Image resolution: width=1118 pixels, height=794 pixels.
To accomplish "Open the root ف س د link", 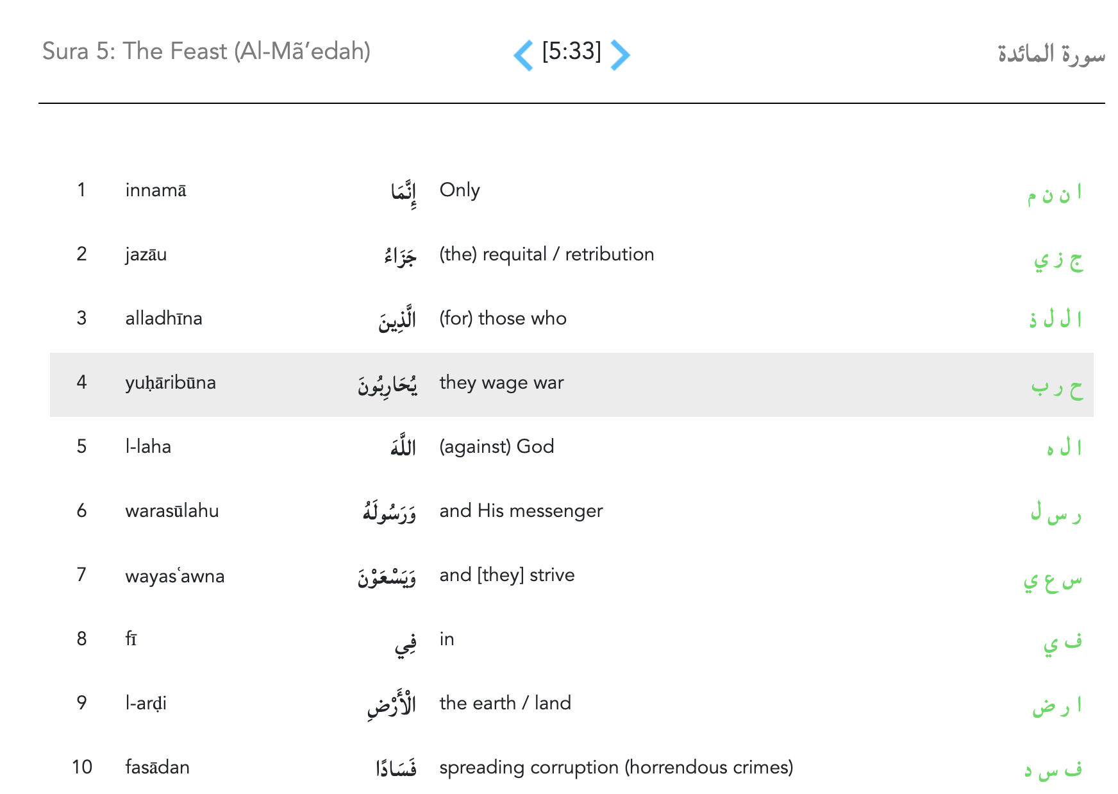I will (1053, 769).
